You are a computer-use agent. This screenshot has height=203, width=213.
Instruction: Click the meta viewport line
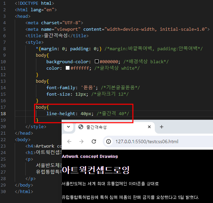point(117,29)
